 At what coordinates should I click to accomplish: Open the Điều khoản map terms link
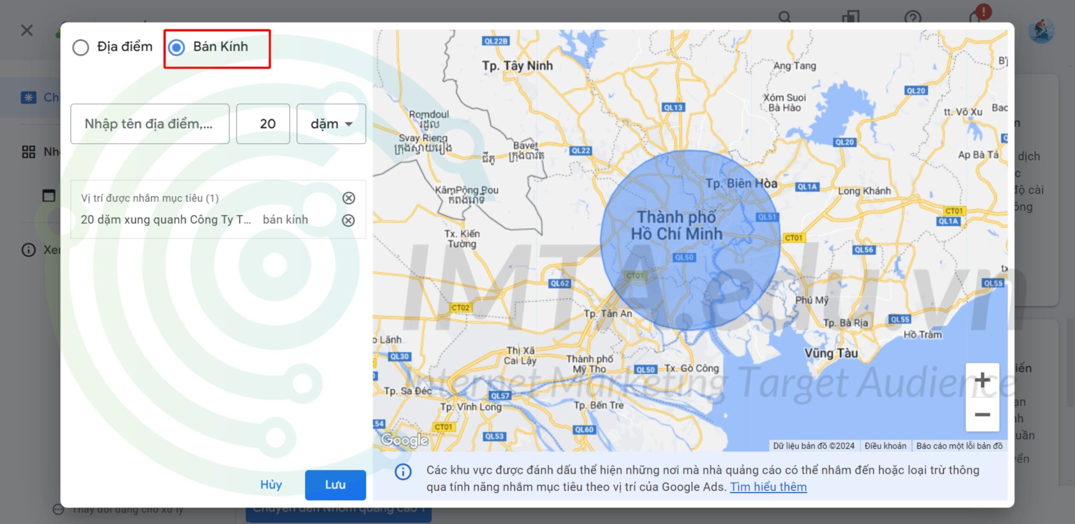[885, 446]
